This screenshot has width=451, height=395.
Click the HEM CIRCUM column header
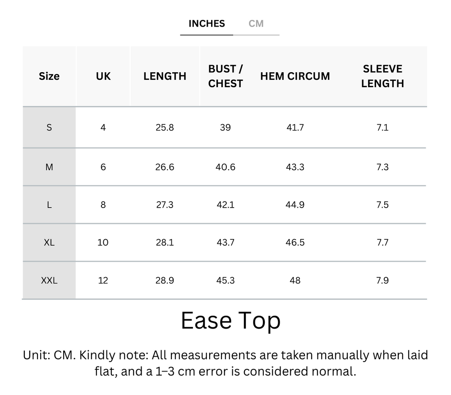(x=295, y=76)
